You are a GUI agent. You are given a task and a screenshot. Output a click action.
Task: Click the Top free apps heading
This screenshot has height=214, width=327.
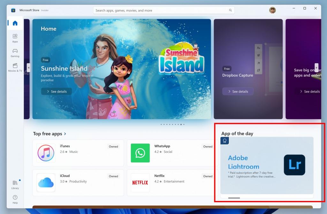click(x=48, y=134)
